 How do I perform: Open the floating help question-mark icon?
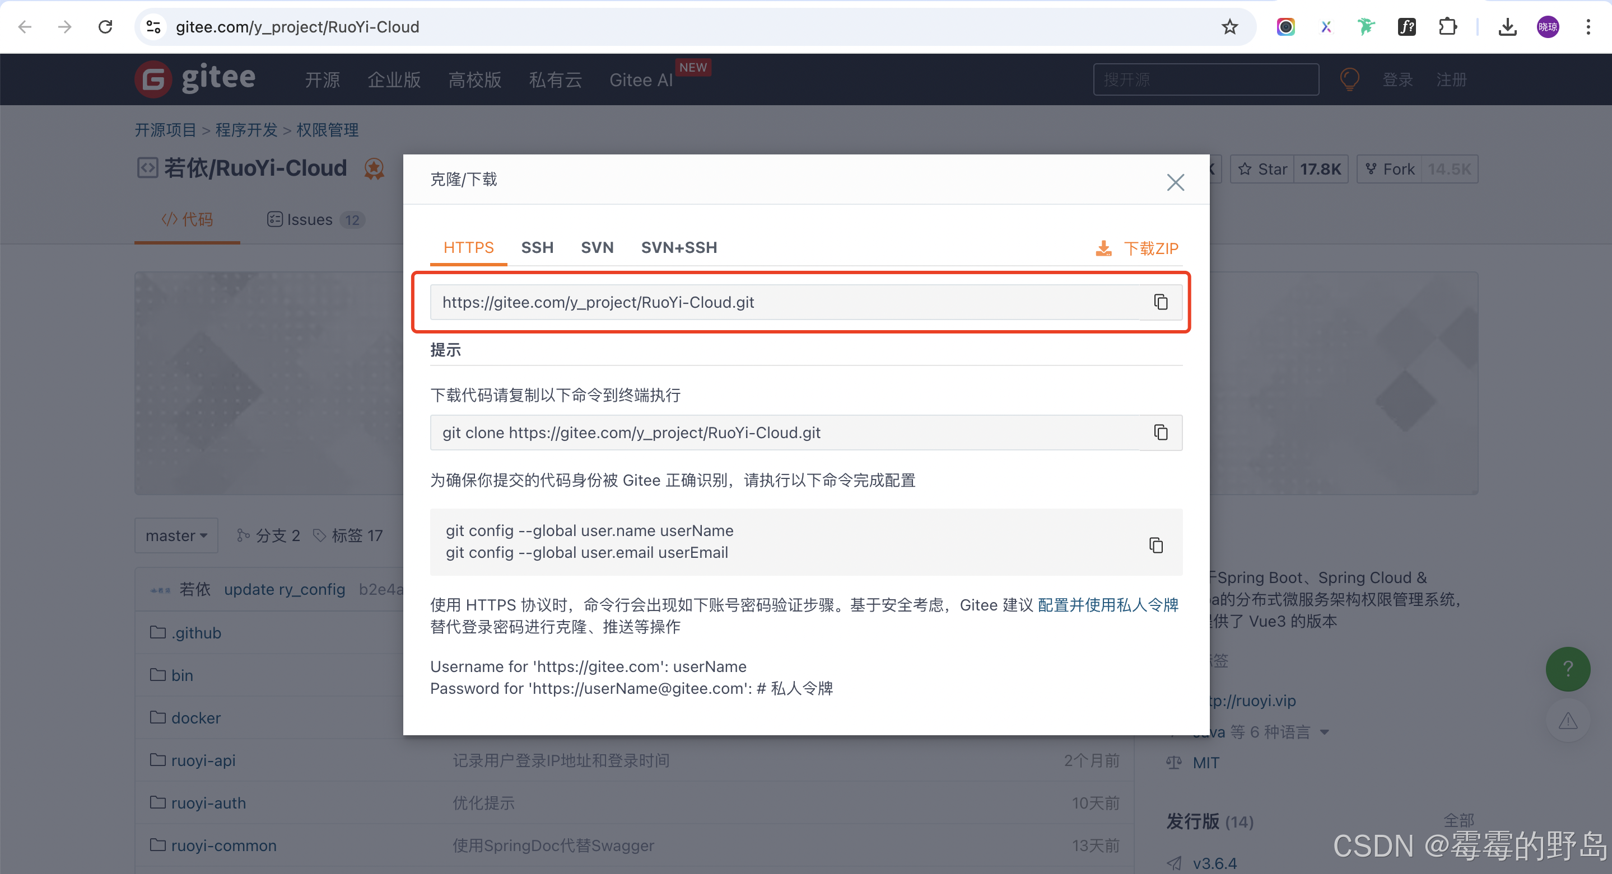click(x=1568, y=669)
